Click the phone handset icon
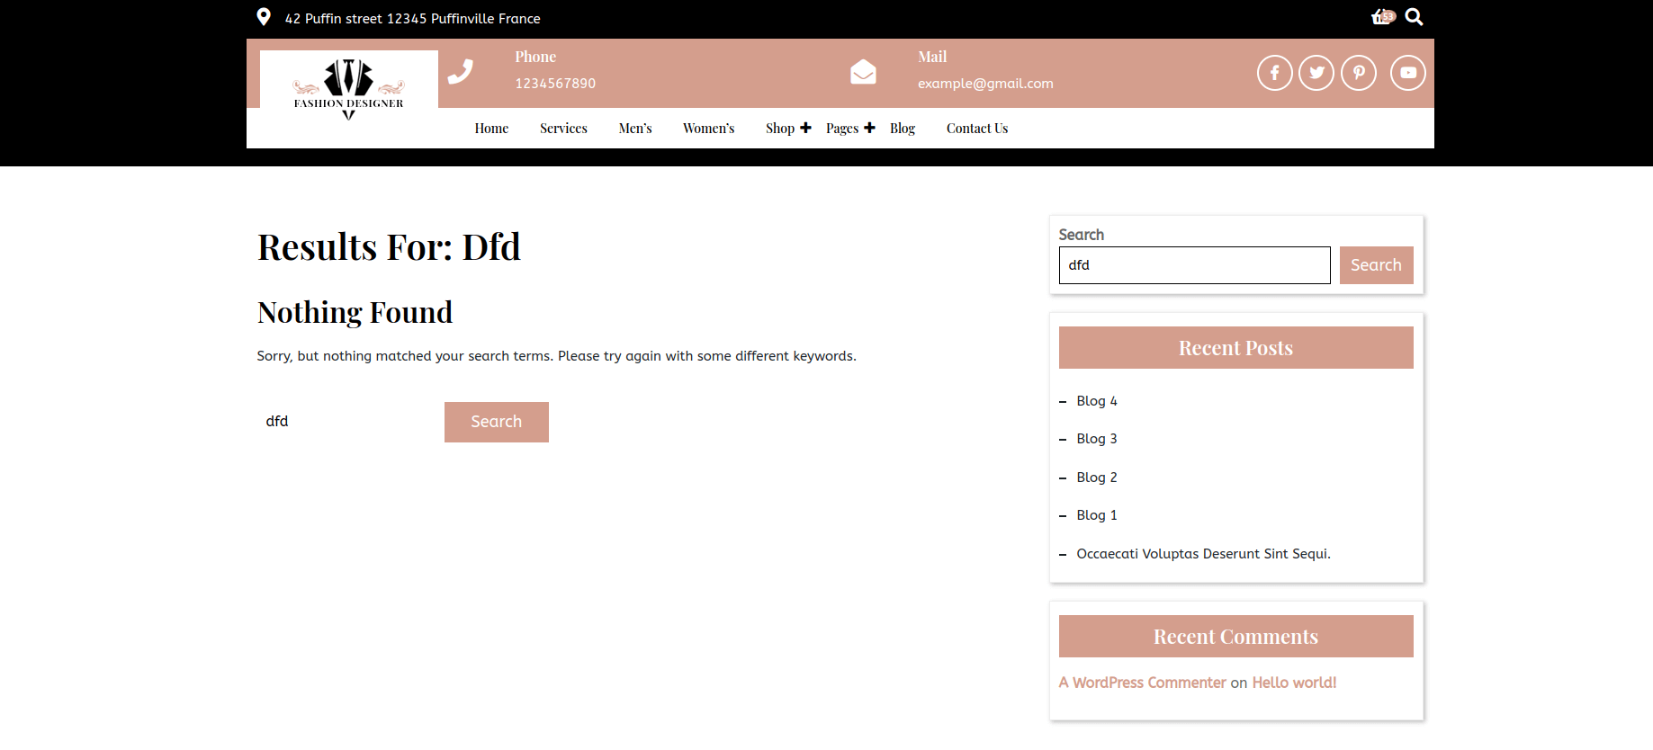This screenshot has height=750, width=1653. tap(461, 71)
